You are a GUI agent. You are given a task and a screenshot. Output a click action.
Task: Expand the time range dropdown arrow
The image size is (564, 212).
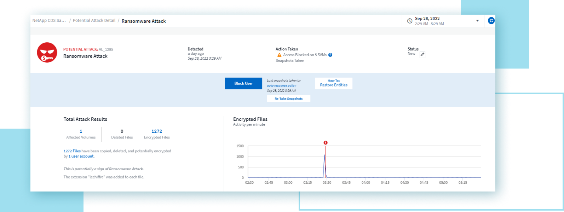pos(477,21)
